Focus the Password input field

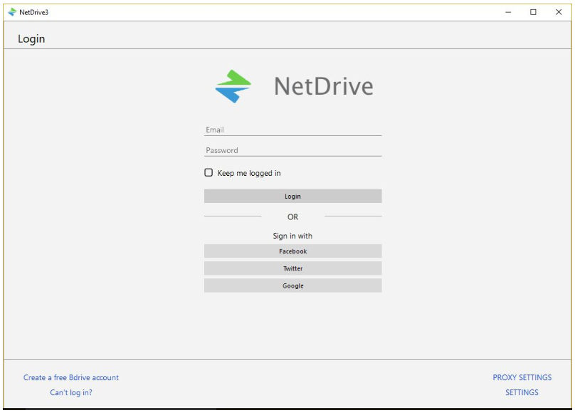pos(292,150)
